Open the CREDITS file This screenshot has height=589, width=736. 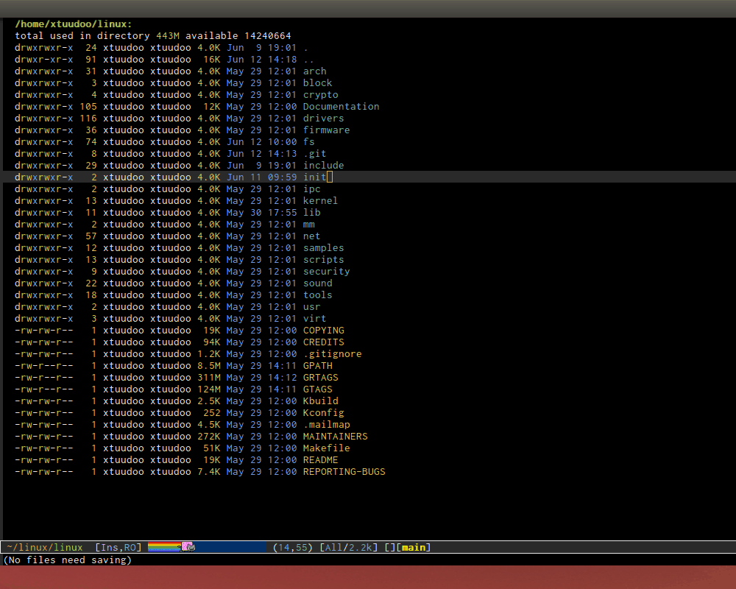[323, 342]
